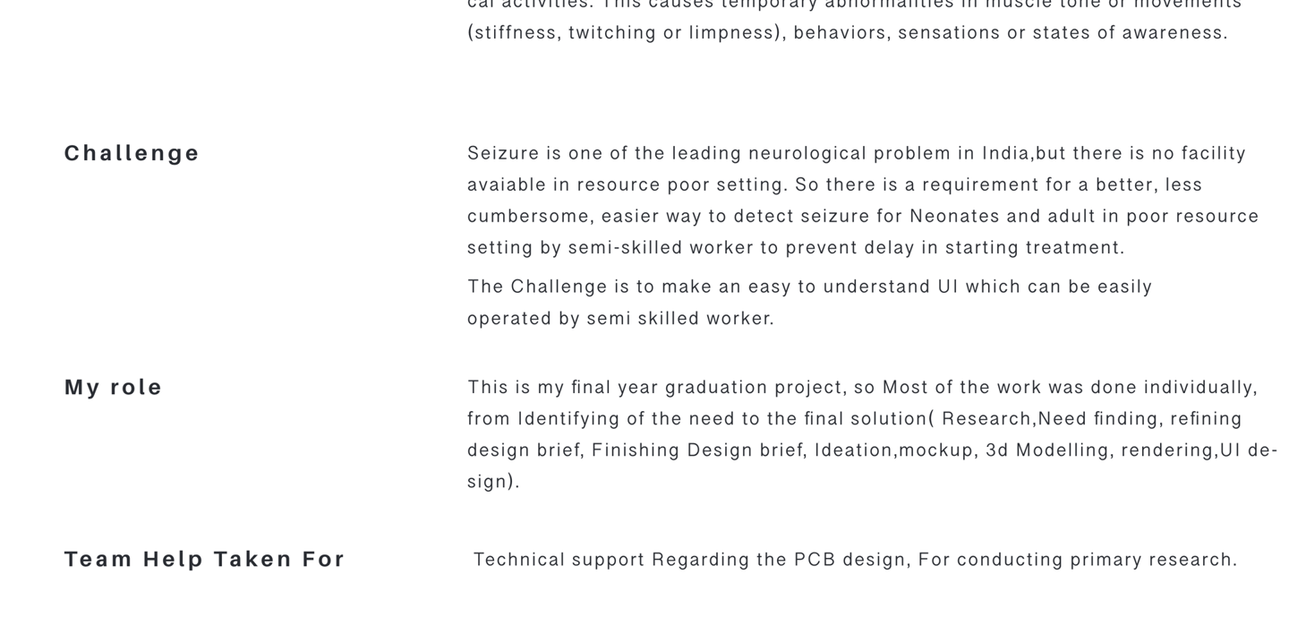1289x643 pixels.
Task: Click the line starting 'avaiable in resource poor'
Action: pyautogui.click(x=834, y=184)
